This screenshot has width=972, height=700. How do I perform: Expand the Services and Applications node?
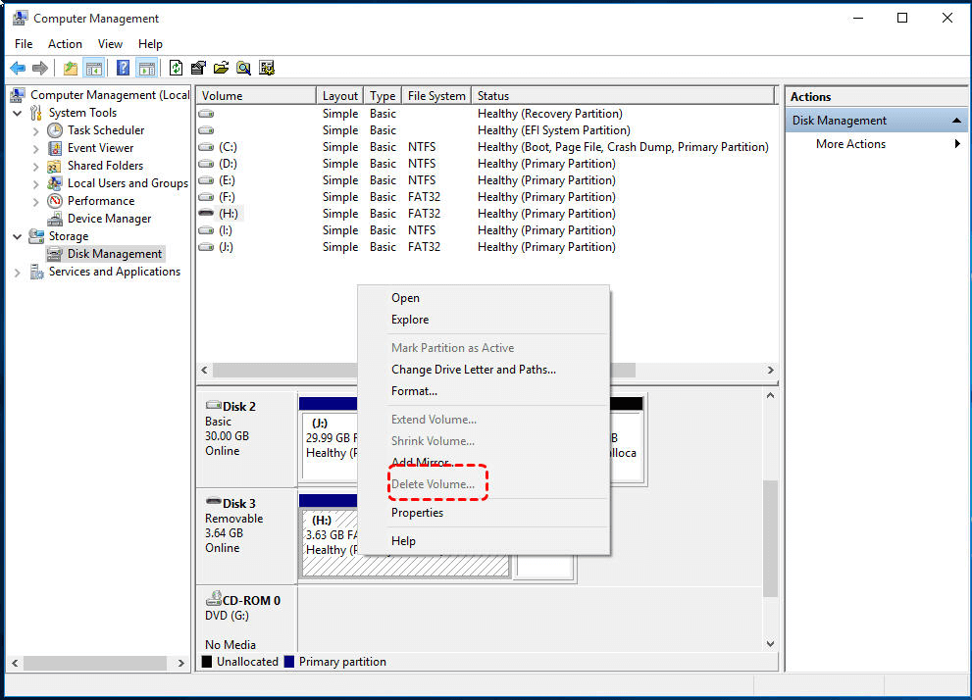click(x=18, y=272)
